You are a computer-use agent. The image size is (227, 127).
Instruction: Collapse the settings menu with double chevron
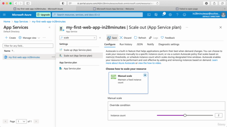point(100,38)
